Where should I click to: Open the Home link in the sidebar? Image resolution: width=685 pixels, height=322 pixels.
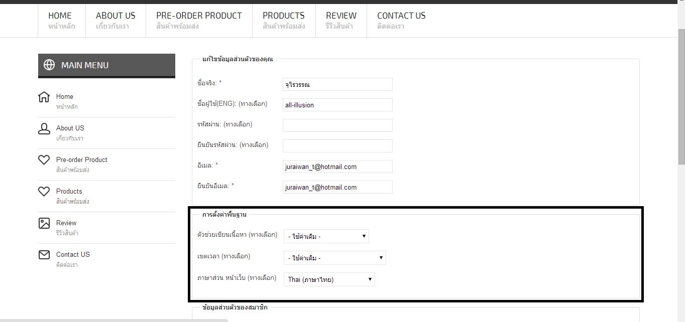click(x=65, y=96)
